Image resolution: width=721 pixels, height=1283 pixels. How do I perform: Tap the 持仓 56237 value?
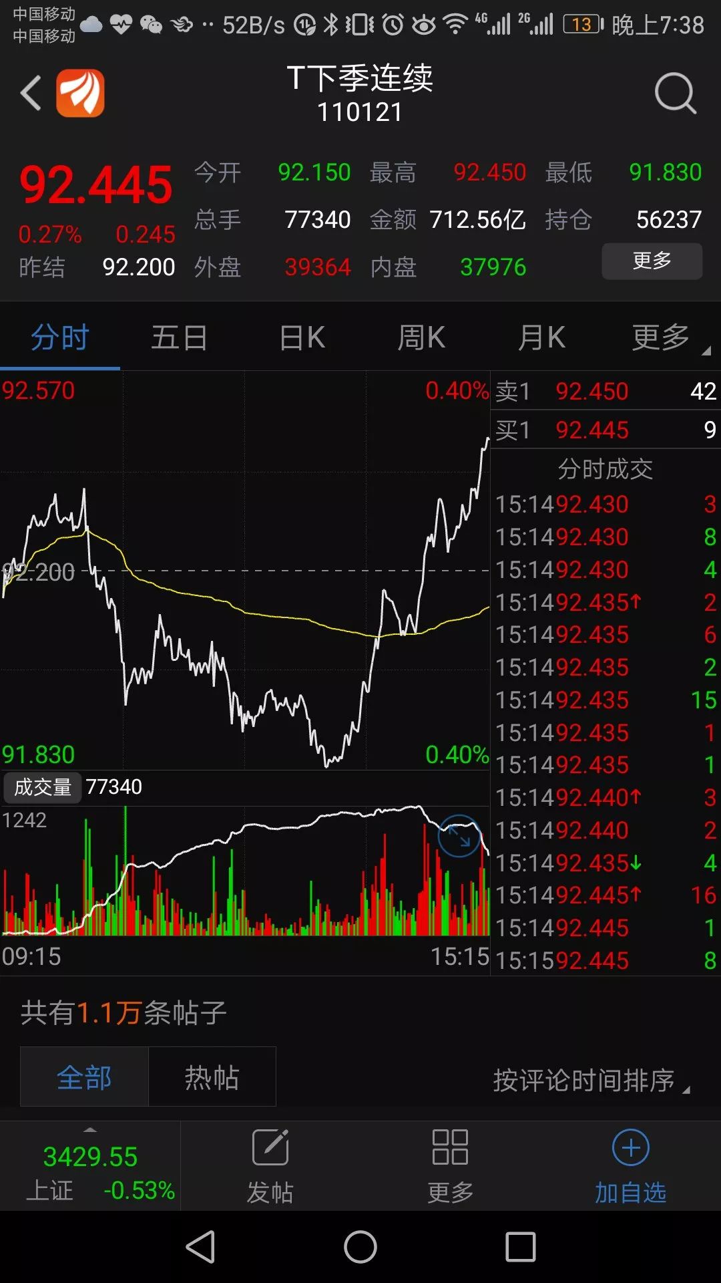click(x=669, y=219)
